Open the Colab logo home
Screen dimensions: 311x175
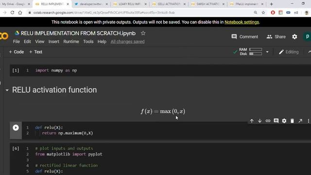(4, 36)
